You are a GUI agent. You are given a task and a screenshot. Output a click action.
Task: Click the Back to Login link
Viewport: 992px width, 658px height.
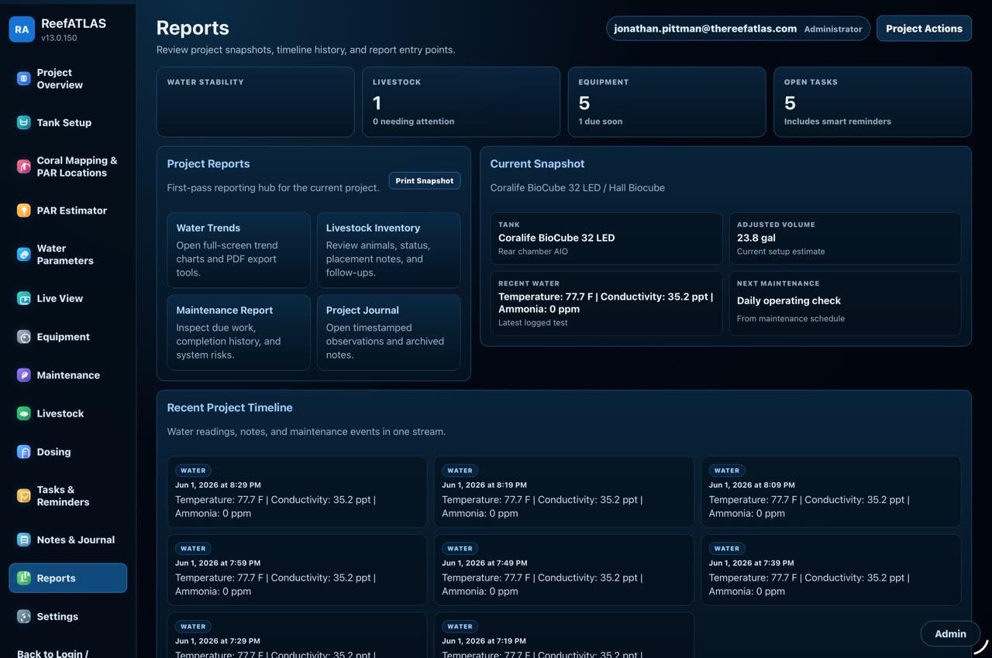tap(53, 653)
